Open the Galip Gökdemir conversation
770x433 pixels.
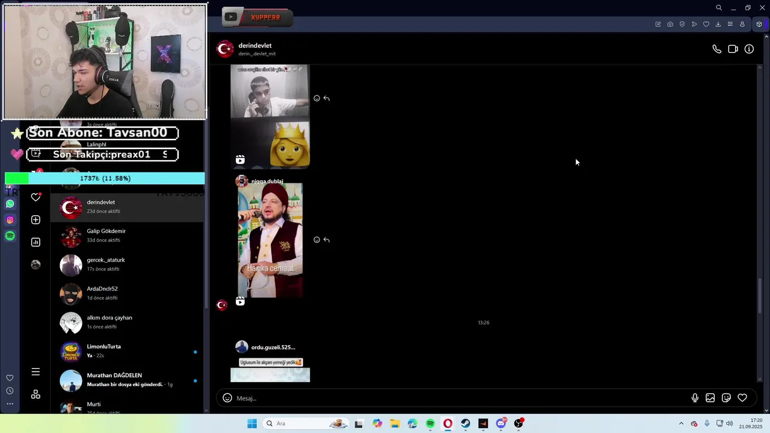click(127, 236)
